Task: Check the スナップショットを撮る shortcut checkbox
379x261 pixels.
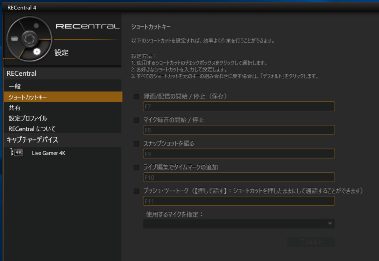Action: click(136, 144)
